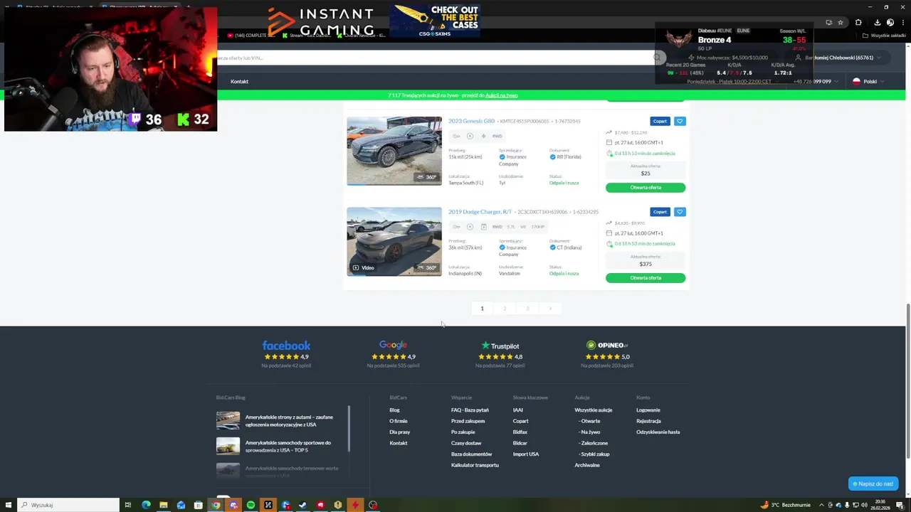Open Spotify from taskbar
The width and height of the screenshot is (911, 512).
(251, 505)
